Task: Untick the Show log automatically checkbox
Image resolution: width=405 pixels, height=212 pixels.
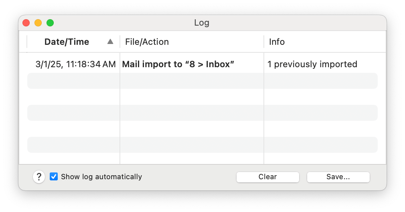Action: [x=54, y=177]
